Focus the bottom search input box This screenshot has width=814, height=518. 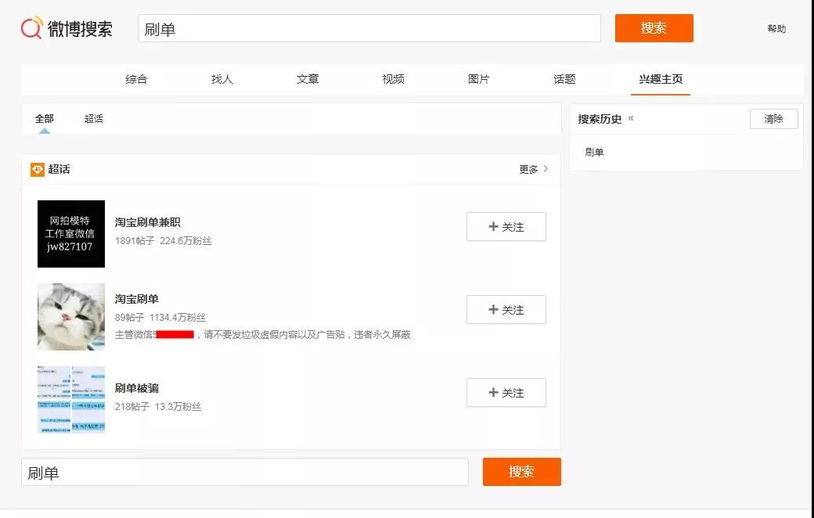pyautogui.click(x=245, y=472)
